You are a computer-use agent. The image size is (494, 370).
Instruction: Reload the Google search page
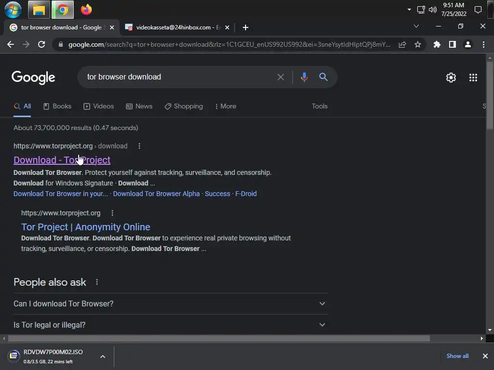(41, 44)
